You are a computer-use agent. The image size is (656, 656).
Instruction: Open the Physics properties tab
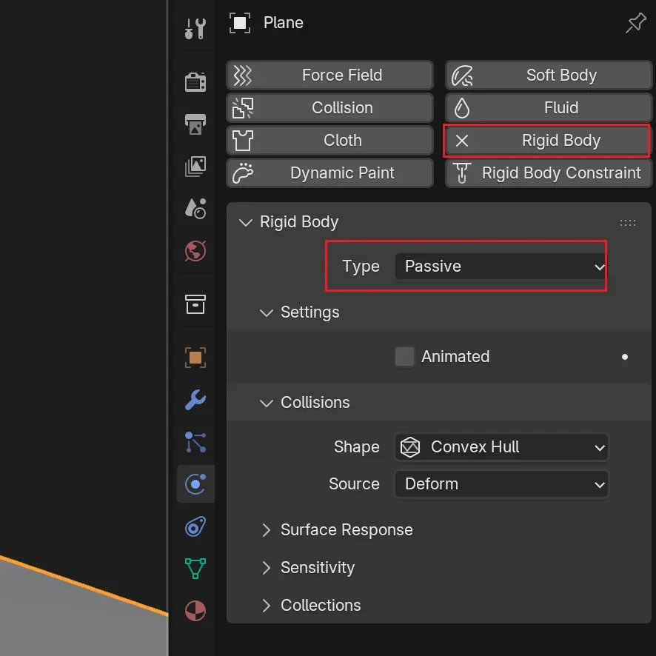click(195, 484)
